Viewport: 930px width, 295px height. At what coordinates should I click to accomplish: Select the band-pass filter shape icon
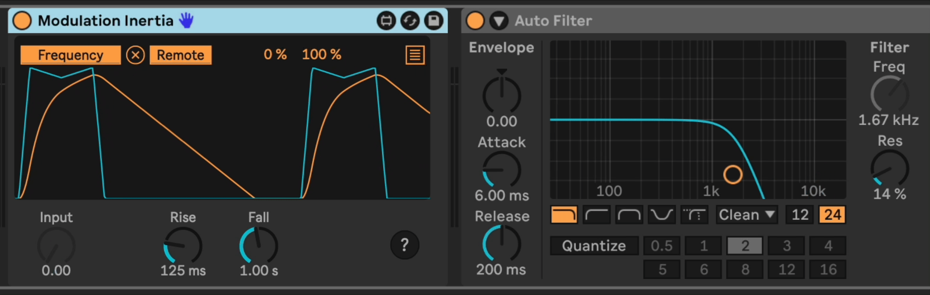[x=629, y=215]
